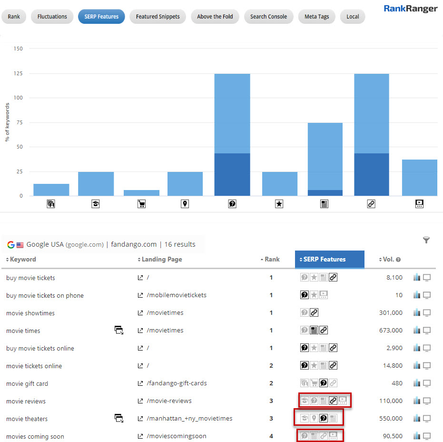The width and height of the screenshot is (443, 442).
Task: Sort the table by Keyword
Action: tap(21, 259)
